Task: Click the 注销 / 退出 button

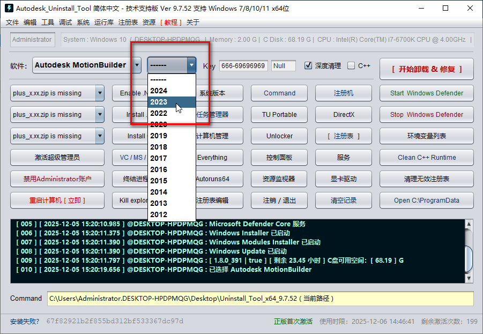Action: 279,201
